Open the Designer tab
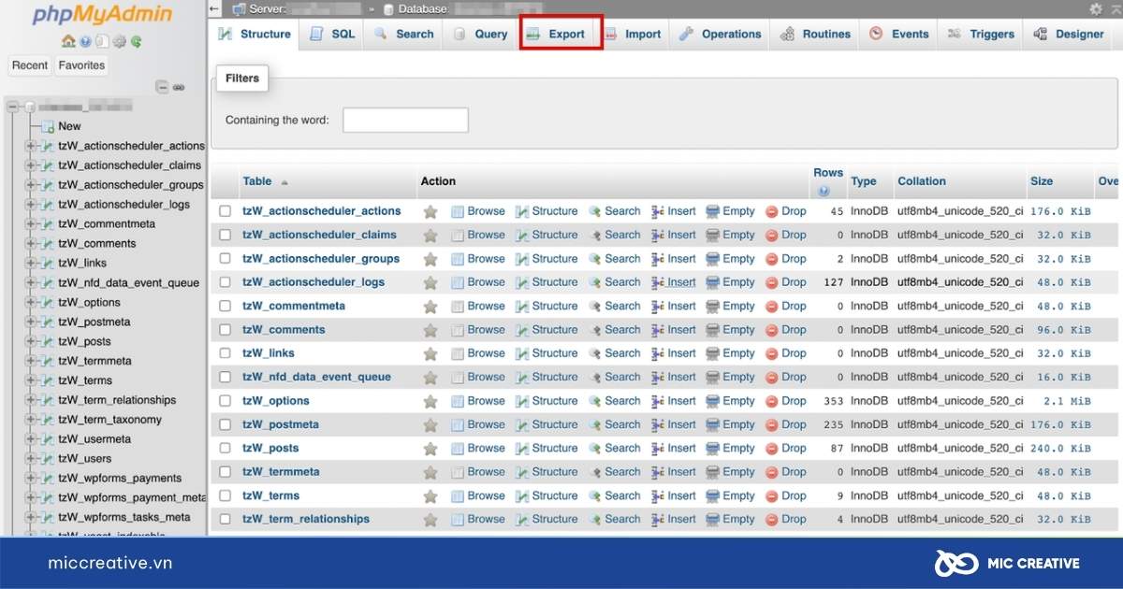The width and height of the screenshot is (1123, 589). (1069, 34)
